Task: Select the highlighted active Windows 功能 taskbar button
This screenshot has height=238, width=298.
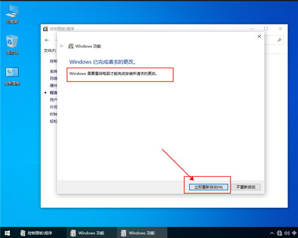Action: click(x=138, y=233)
